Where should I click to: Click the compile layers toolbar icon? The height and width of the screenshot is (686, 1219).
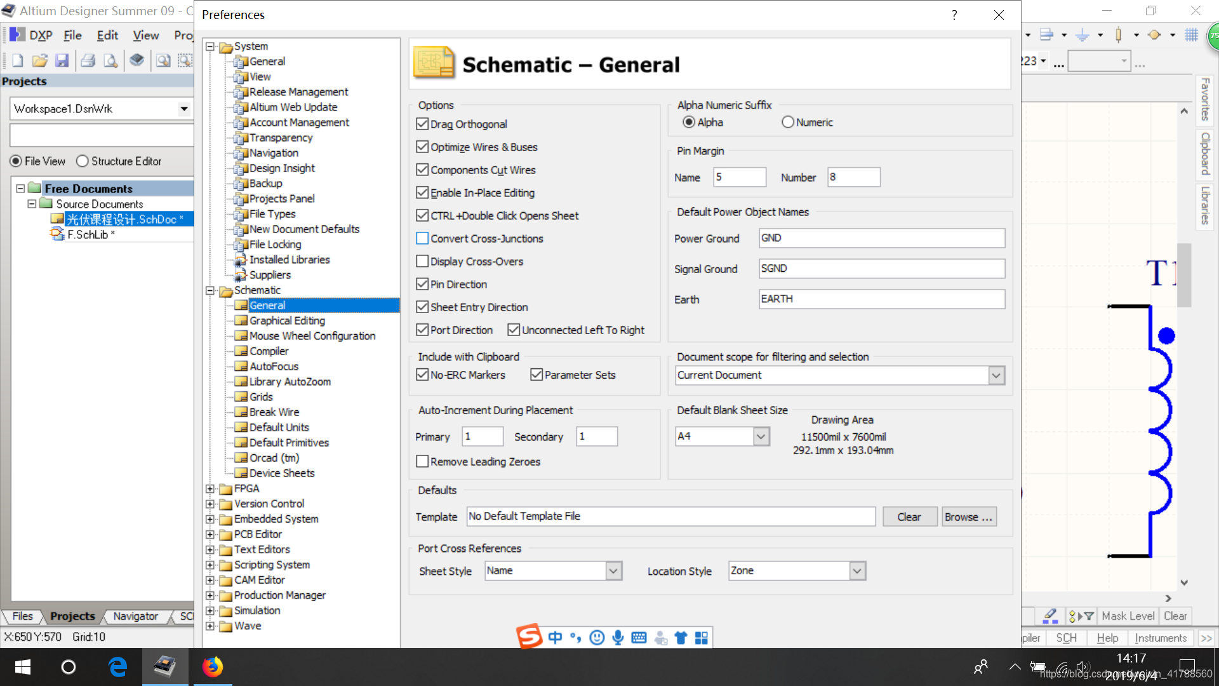click(x=137, y=60)
